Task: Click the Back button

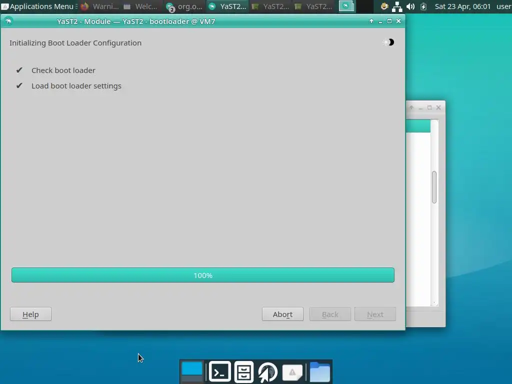Action: [330, 314]
